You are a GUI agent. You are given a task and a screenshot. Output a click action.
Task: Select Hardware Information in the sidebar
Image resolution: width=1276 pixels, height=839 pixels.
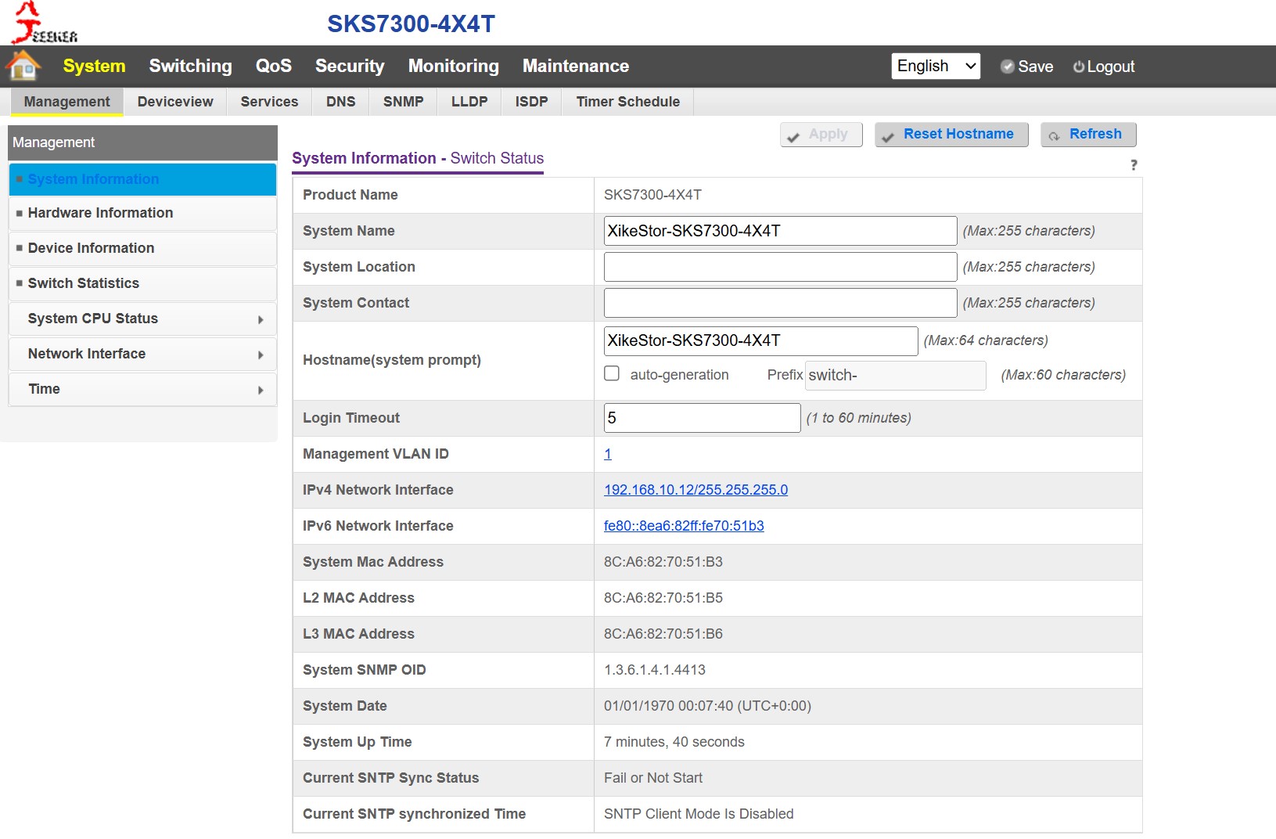(x=142, y=213)
